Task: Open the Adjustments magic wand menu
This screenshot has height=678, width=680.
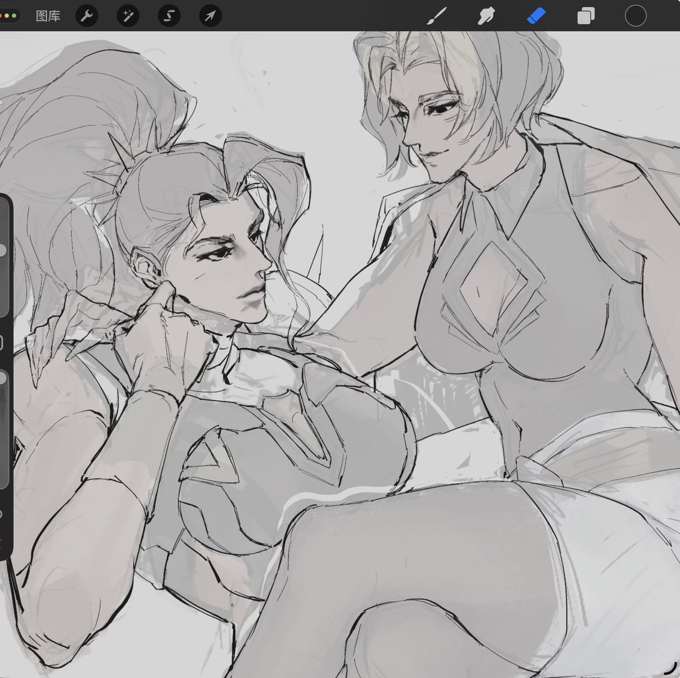Action: click(x=128, y=16)
